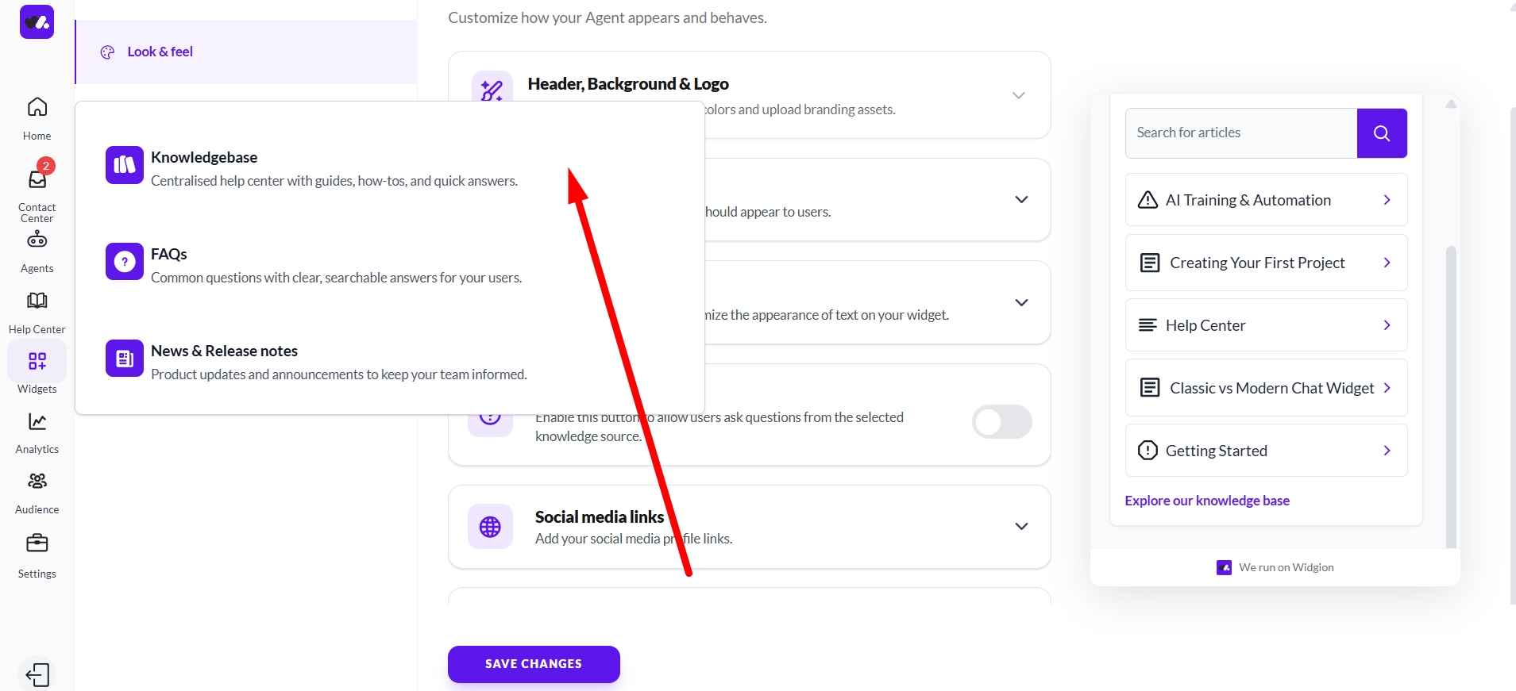Open Analytics chart icon
Viewport: 1516px width, 691px height.
tap(37, 421)
